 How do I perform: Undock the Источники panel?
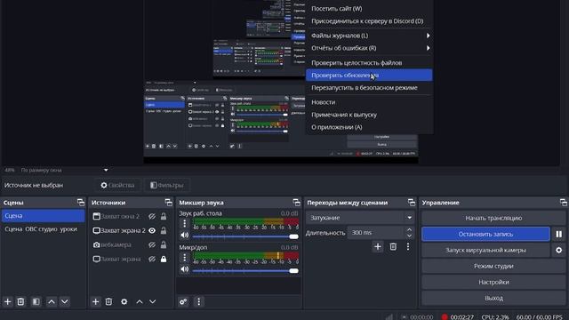(x=168, y=203)
